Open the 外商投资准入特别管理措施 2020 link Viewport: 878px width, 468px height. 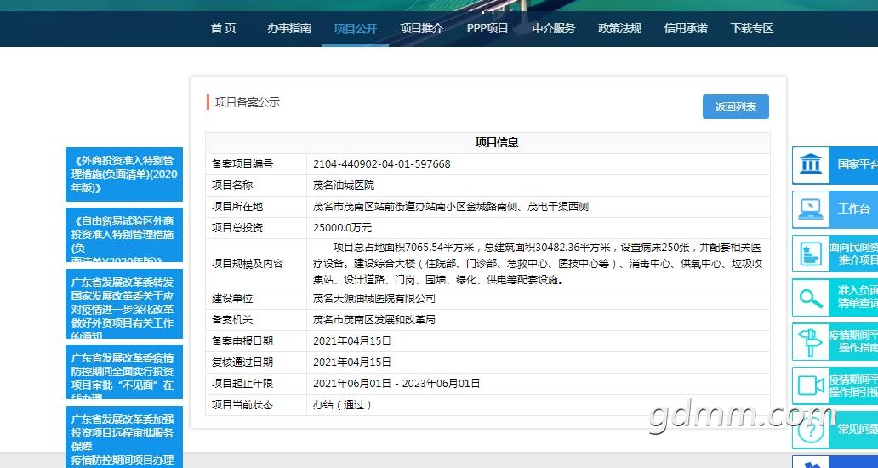tap(124, 174)
